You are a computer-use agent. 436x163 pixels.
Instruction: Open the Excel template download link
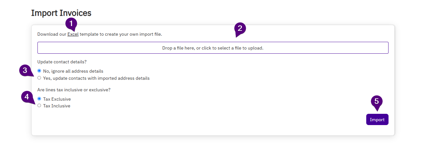[x=73, y=34]
